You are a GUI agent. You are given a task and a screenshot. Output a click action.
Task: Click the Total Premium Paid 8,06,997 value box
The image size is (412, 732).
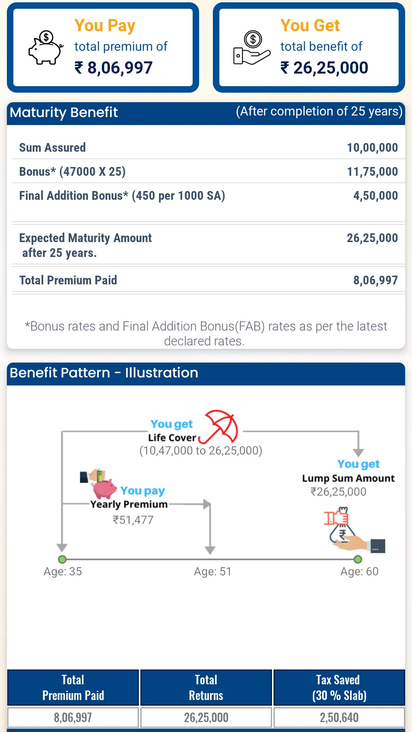[x=73, y=718]
